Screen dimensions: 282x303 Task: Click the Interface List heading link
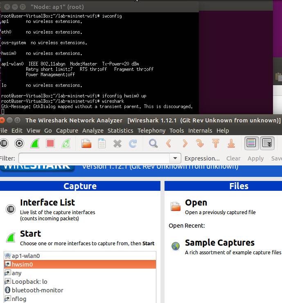pyautogui.click(x=47, y=203)
